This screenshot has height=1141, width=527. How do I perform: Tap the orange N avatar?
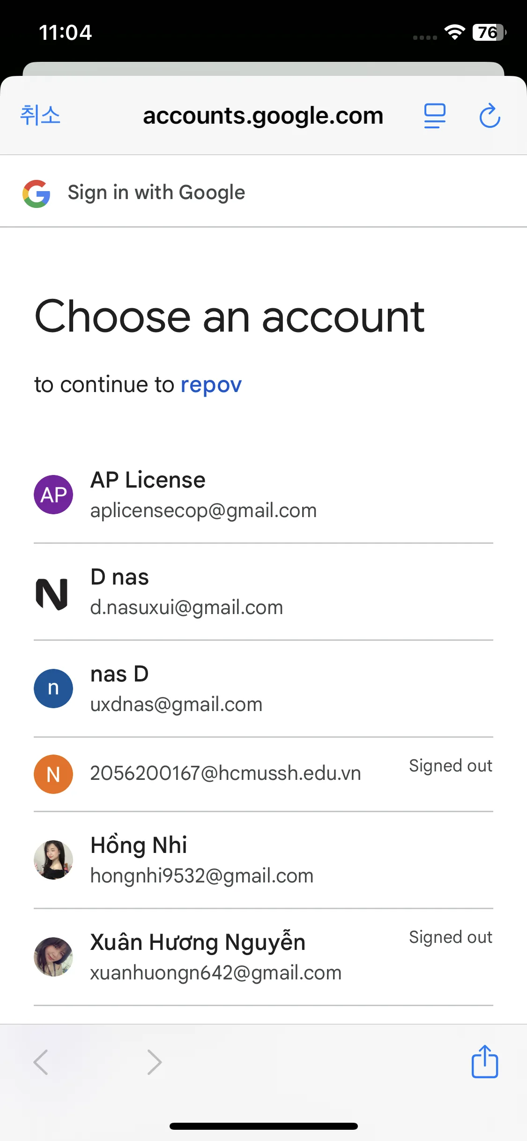point(53,774)
